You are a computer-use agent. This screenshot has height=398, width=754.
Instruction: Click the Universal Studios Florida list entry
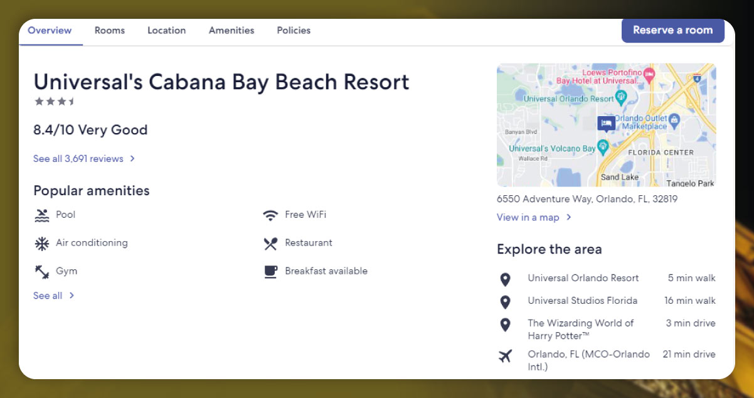pos(583,301)
